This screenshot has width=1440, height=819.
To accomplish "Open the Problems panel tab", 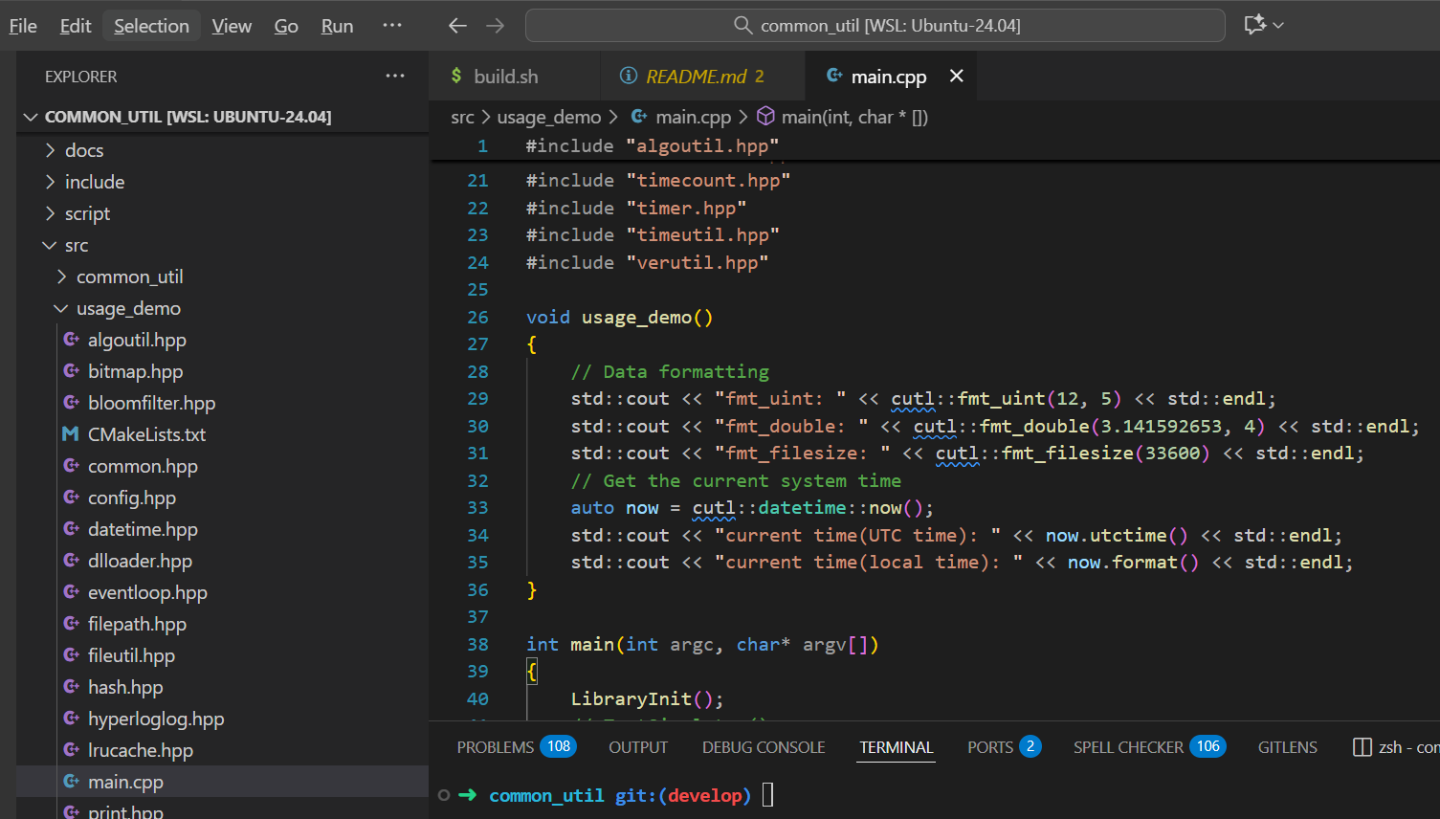I will (496, 747).
